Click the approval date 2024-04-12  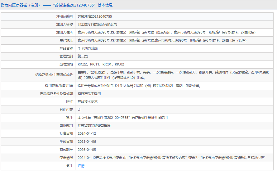point(87,133)
